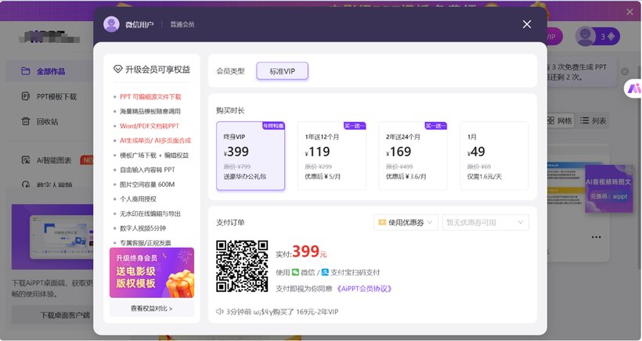The image size is (642, 341).
Task: Open 全部作品 in background sidebar
Action: coord(50,71)
